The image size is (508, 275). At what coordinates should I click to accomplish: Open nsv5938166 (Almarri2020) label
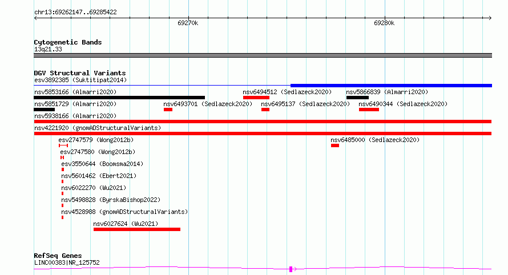coord(75,116)
